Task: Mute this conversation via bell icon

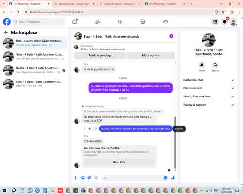Action: (202, 65)
